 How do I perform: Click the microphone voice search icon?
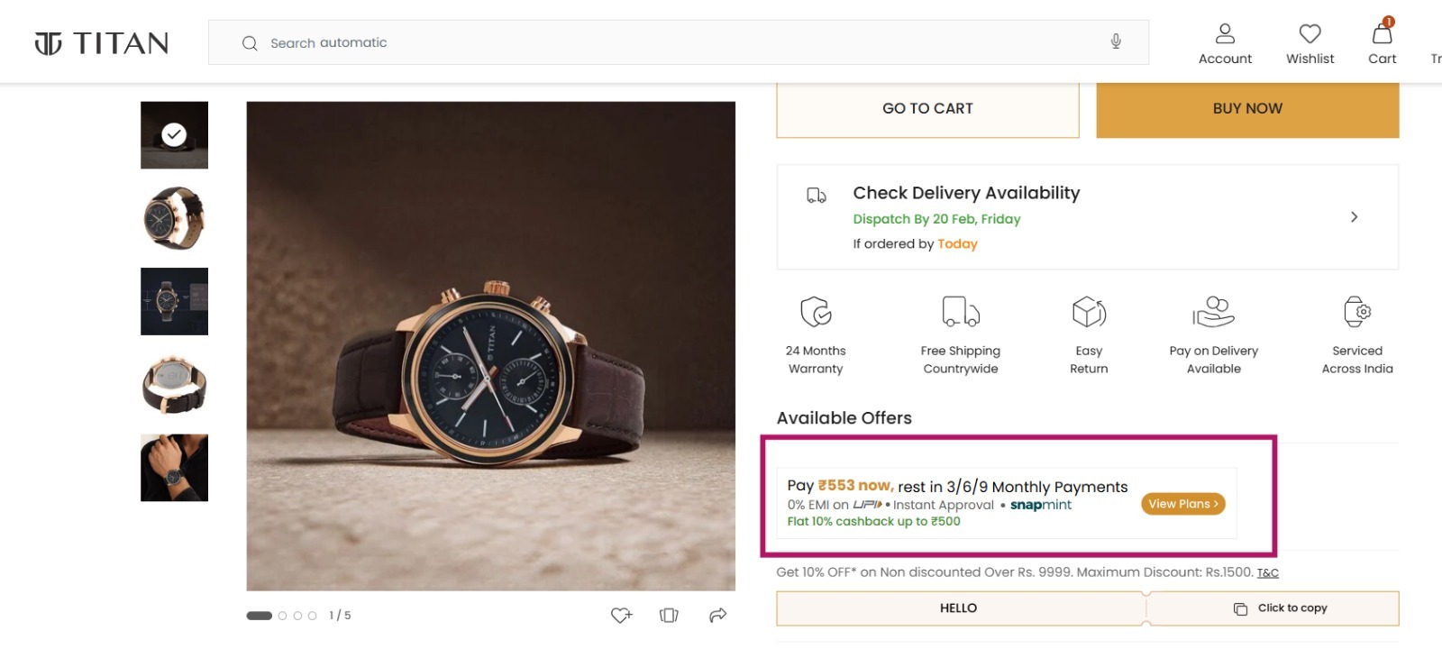[x=1116, y=41]
